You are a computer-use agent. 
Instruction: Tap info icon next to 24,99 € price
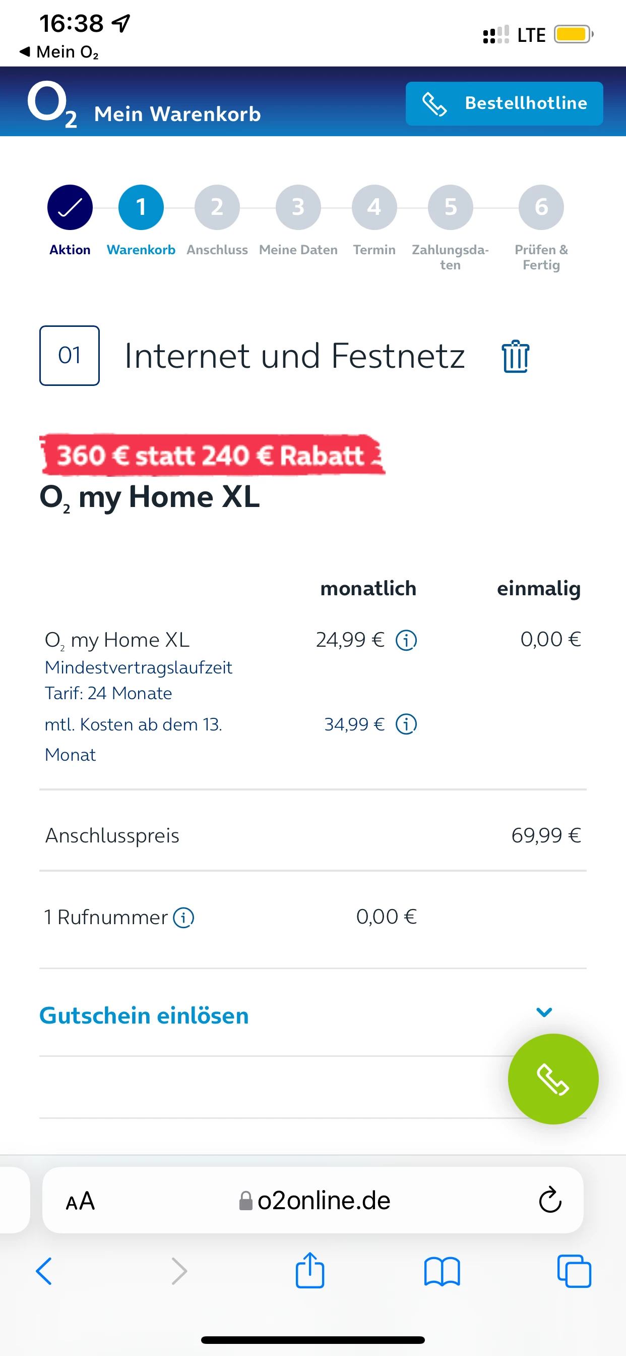tap(406, 640)
